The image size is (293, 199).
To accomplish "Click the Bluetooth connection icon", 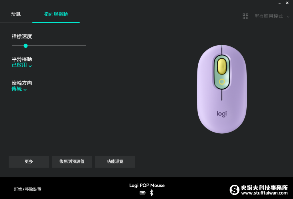I will pyautogui.click(x=152, y=193).
